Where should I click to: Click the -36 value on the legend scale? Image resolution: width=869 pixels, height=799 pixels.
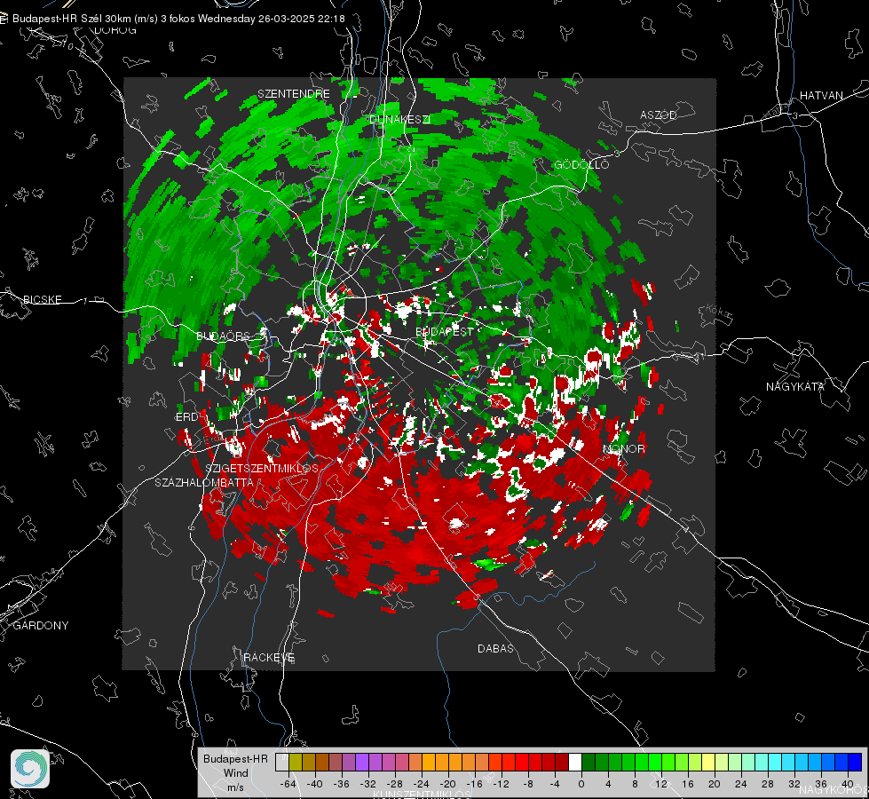[342, 784]
